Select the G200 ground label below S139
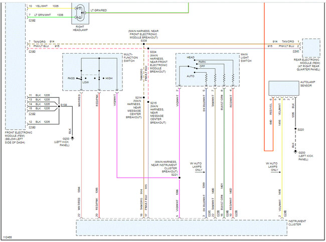This screenshot has width=326, height=242. [62, 142]
